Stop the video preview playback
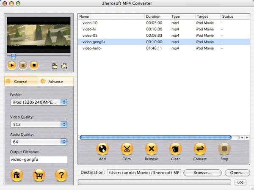Image resolution: width=254 pixels, height=190 pixels. pyautogui.click(x=34, y=65)
